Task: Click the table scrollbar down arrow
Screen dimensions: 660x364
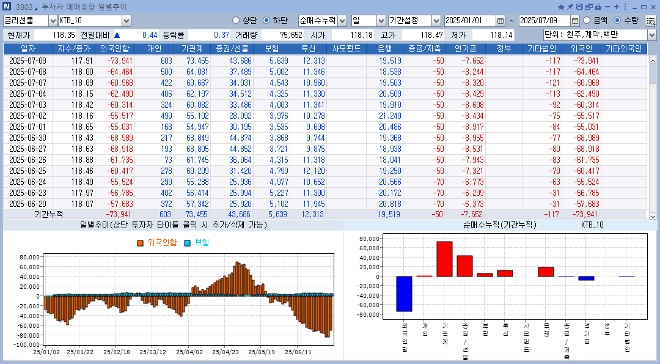Action: [653, 216]
